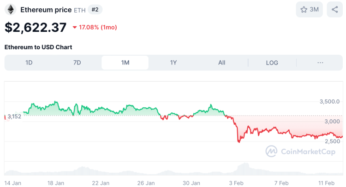Screen dimensions: 346x187
Task: Click the CoinMarketCap watermark logo
Action: pos(300,151)
